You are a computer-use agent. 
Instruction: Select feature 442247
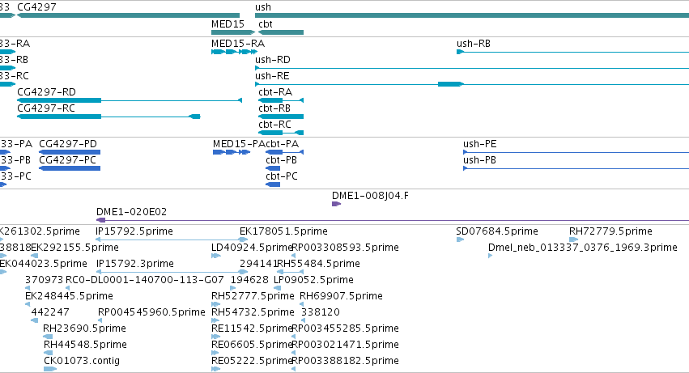[x=34, y=320]
